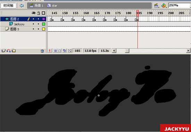Viewport: 191px width, 132px height.
Task: Click the purple outline swatch of 图层 2
Action: point(43,19)
